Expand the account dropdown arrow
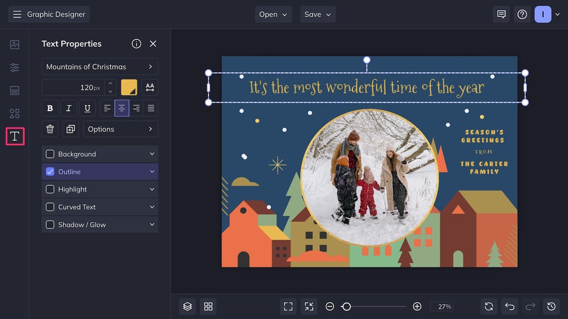 tap(558, 14)
